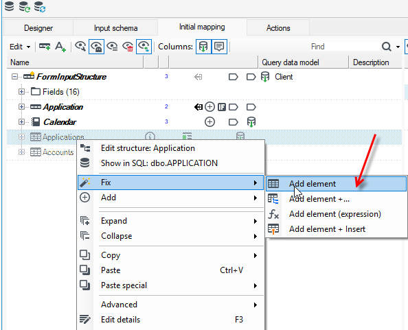Choose Add element in Fix submenu
This screenshot has height=330, width=408.
point(336,184)
